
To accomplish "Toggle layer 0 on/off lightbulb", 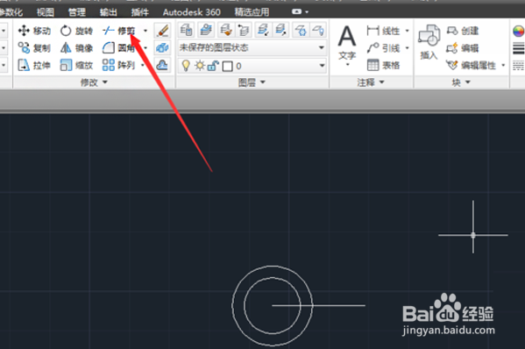I will tap(186, 66).
